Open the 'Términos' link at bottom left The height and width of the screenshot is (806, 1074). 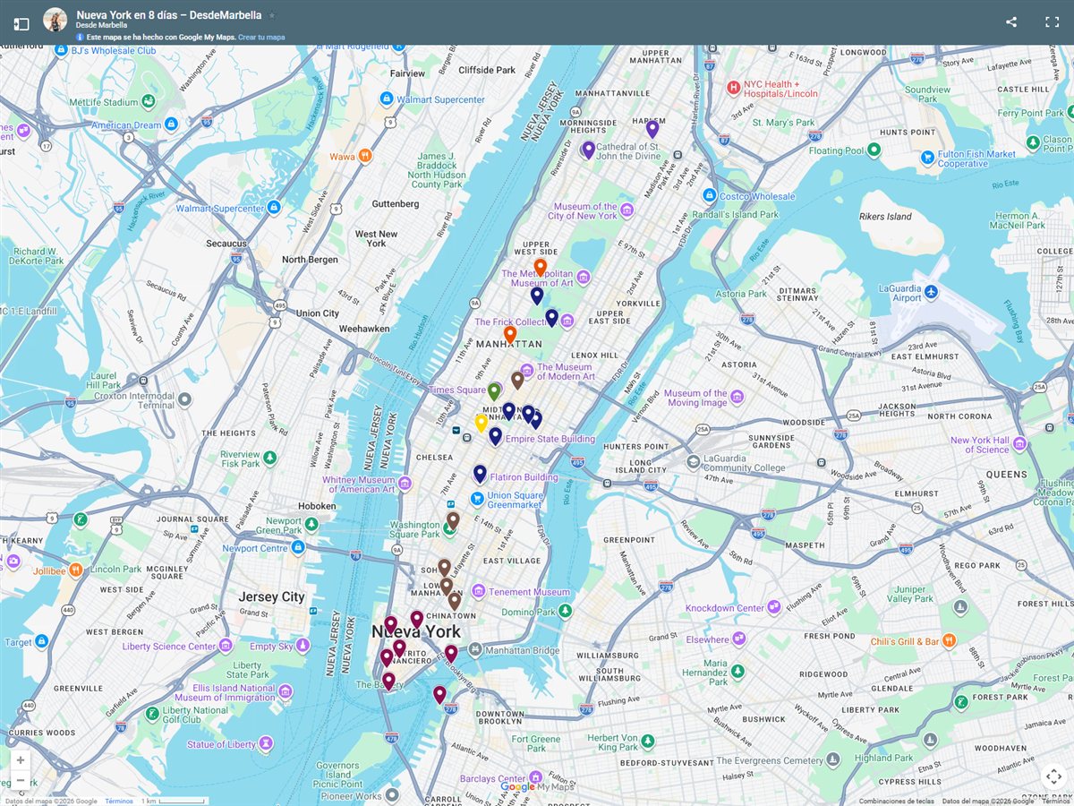point(119,802)
